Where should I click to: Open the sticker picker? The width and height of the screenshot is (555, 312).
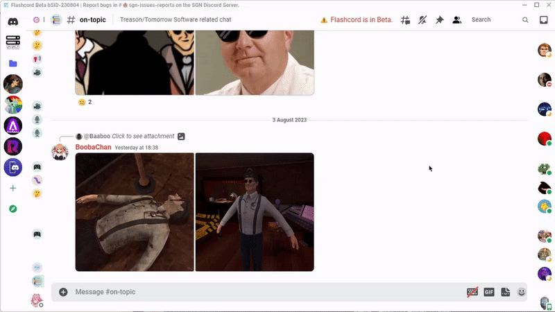(x=506, y=292)
